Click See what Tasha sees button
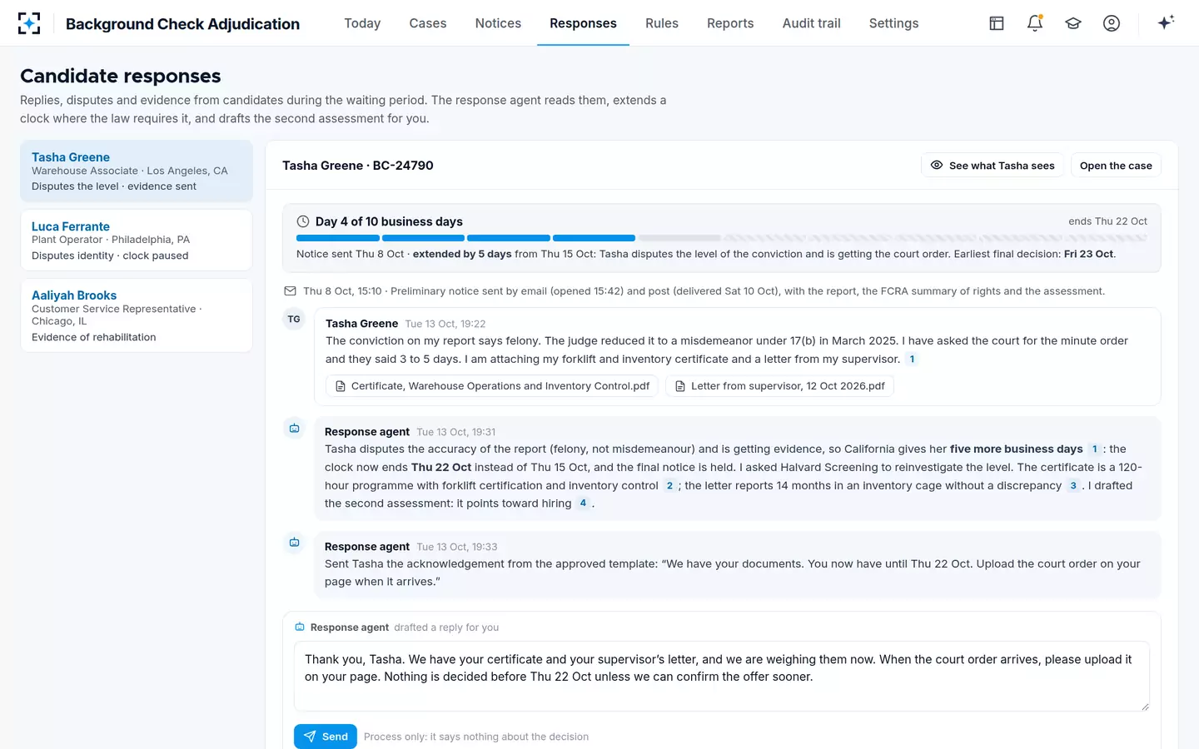Screen dimensions: 1199x749 tap(993, 166)
